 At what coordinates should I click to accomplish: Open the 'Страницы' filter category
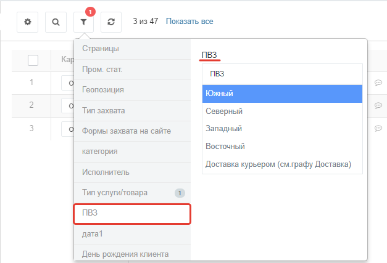(x=132, y=49)
